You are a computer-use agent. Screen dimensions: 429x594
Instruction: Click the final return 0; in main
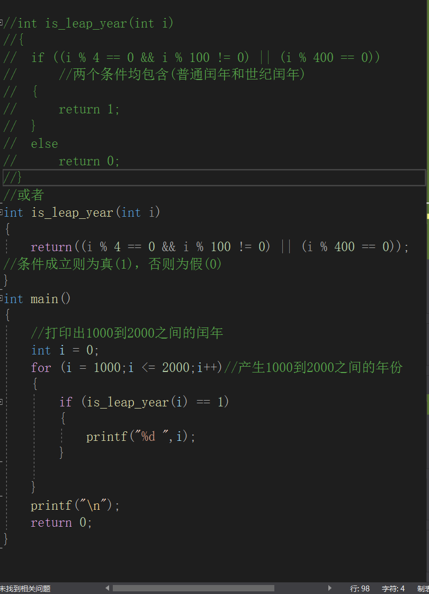(61, 523)
